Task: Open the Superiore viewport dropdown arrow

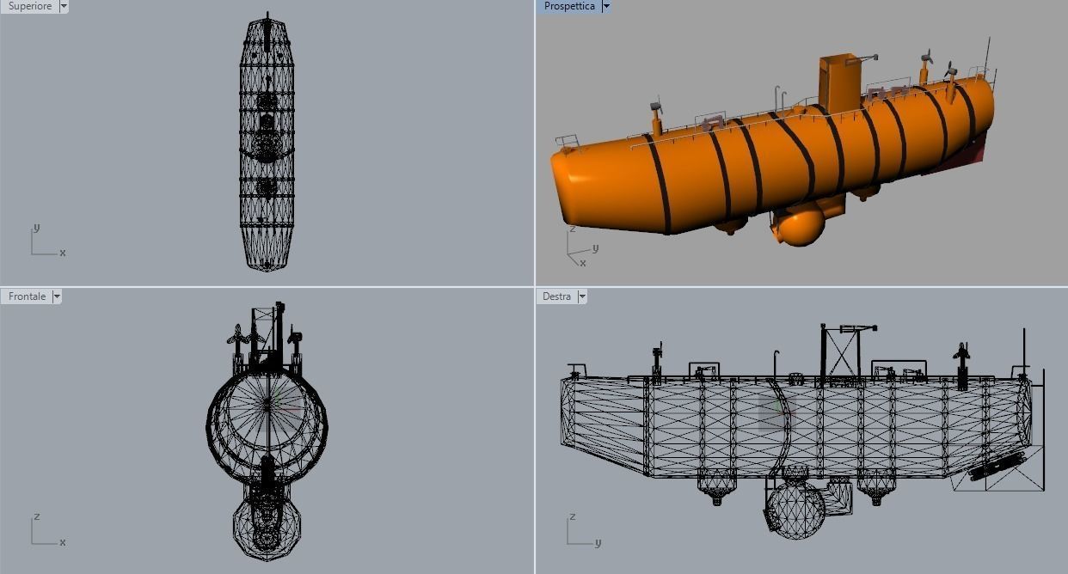Action: (x=64, y=6)
